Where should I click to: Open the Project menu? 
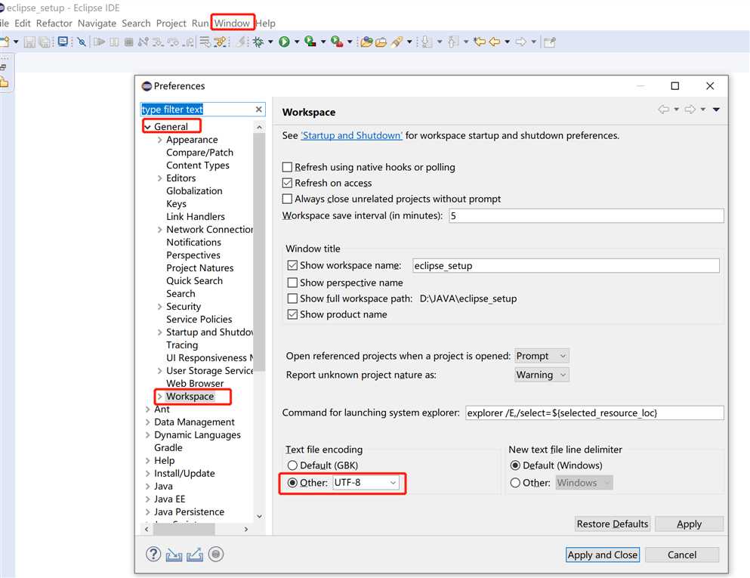pyautogui.click(x=171, y=23)
